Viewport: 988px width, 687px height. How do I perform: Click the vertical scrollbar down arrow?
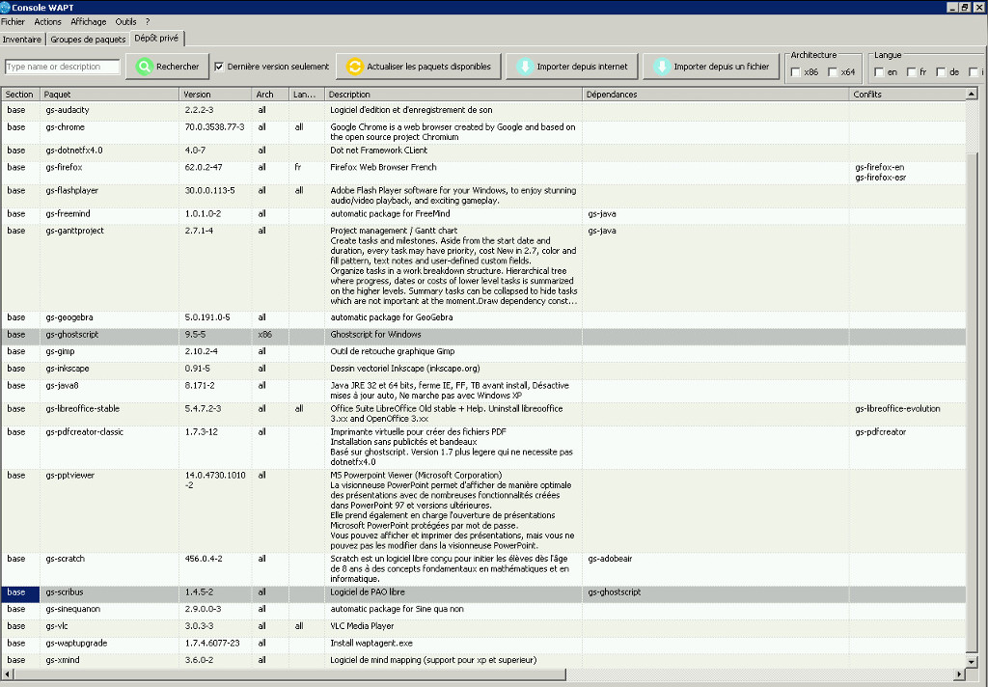972,663
